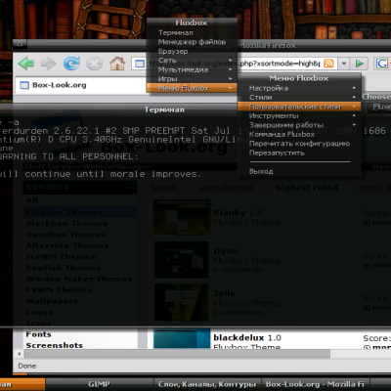
Task: Choose Перечитать конфигурацию
Action: [299, 144]
